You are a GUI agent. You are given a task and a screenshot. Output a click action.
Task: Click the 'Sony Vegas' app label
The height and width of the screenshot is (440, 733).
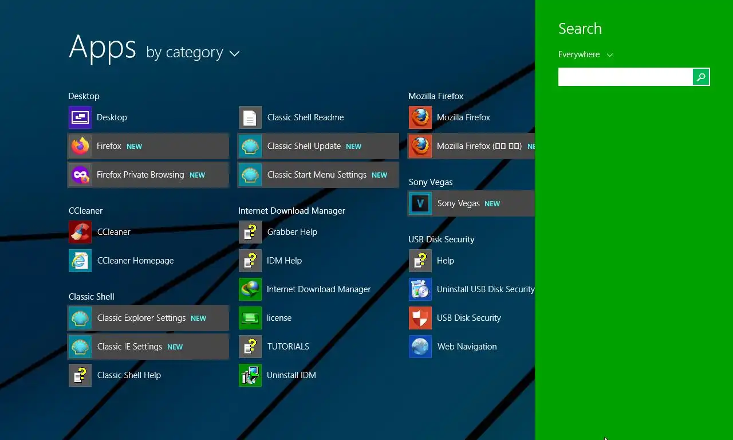(459, 203)
